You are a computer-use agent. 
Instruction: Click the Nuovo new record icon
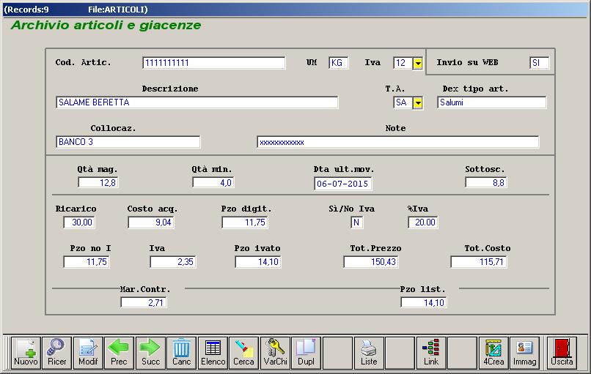[26, 353]
